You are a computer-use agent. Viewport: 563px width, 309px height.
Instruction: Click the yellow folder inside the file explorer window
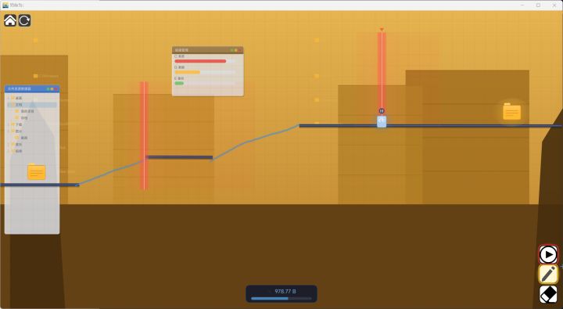click(x=37, y=172)
